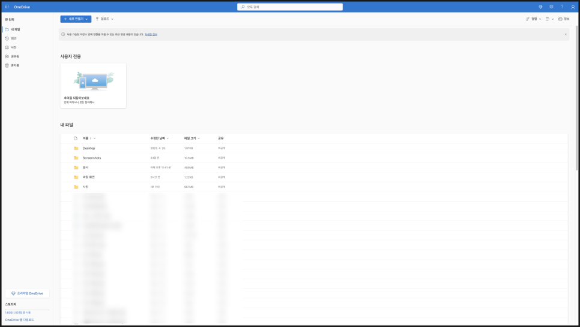Open help with the question mark icon
580x327 pixels.
(x=562, y=7)
